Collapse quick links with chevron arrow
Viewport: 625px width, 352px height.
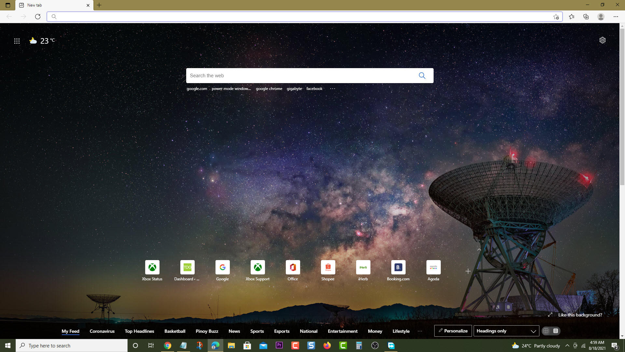coord(479,250)
